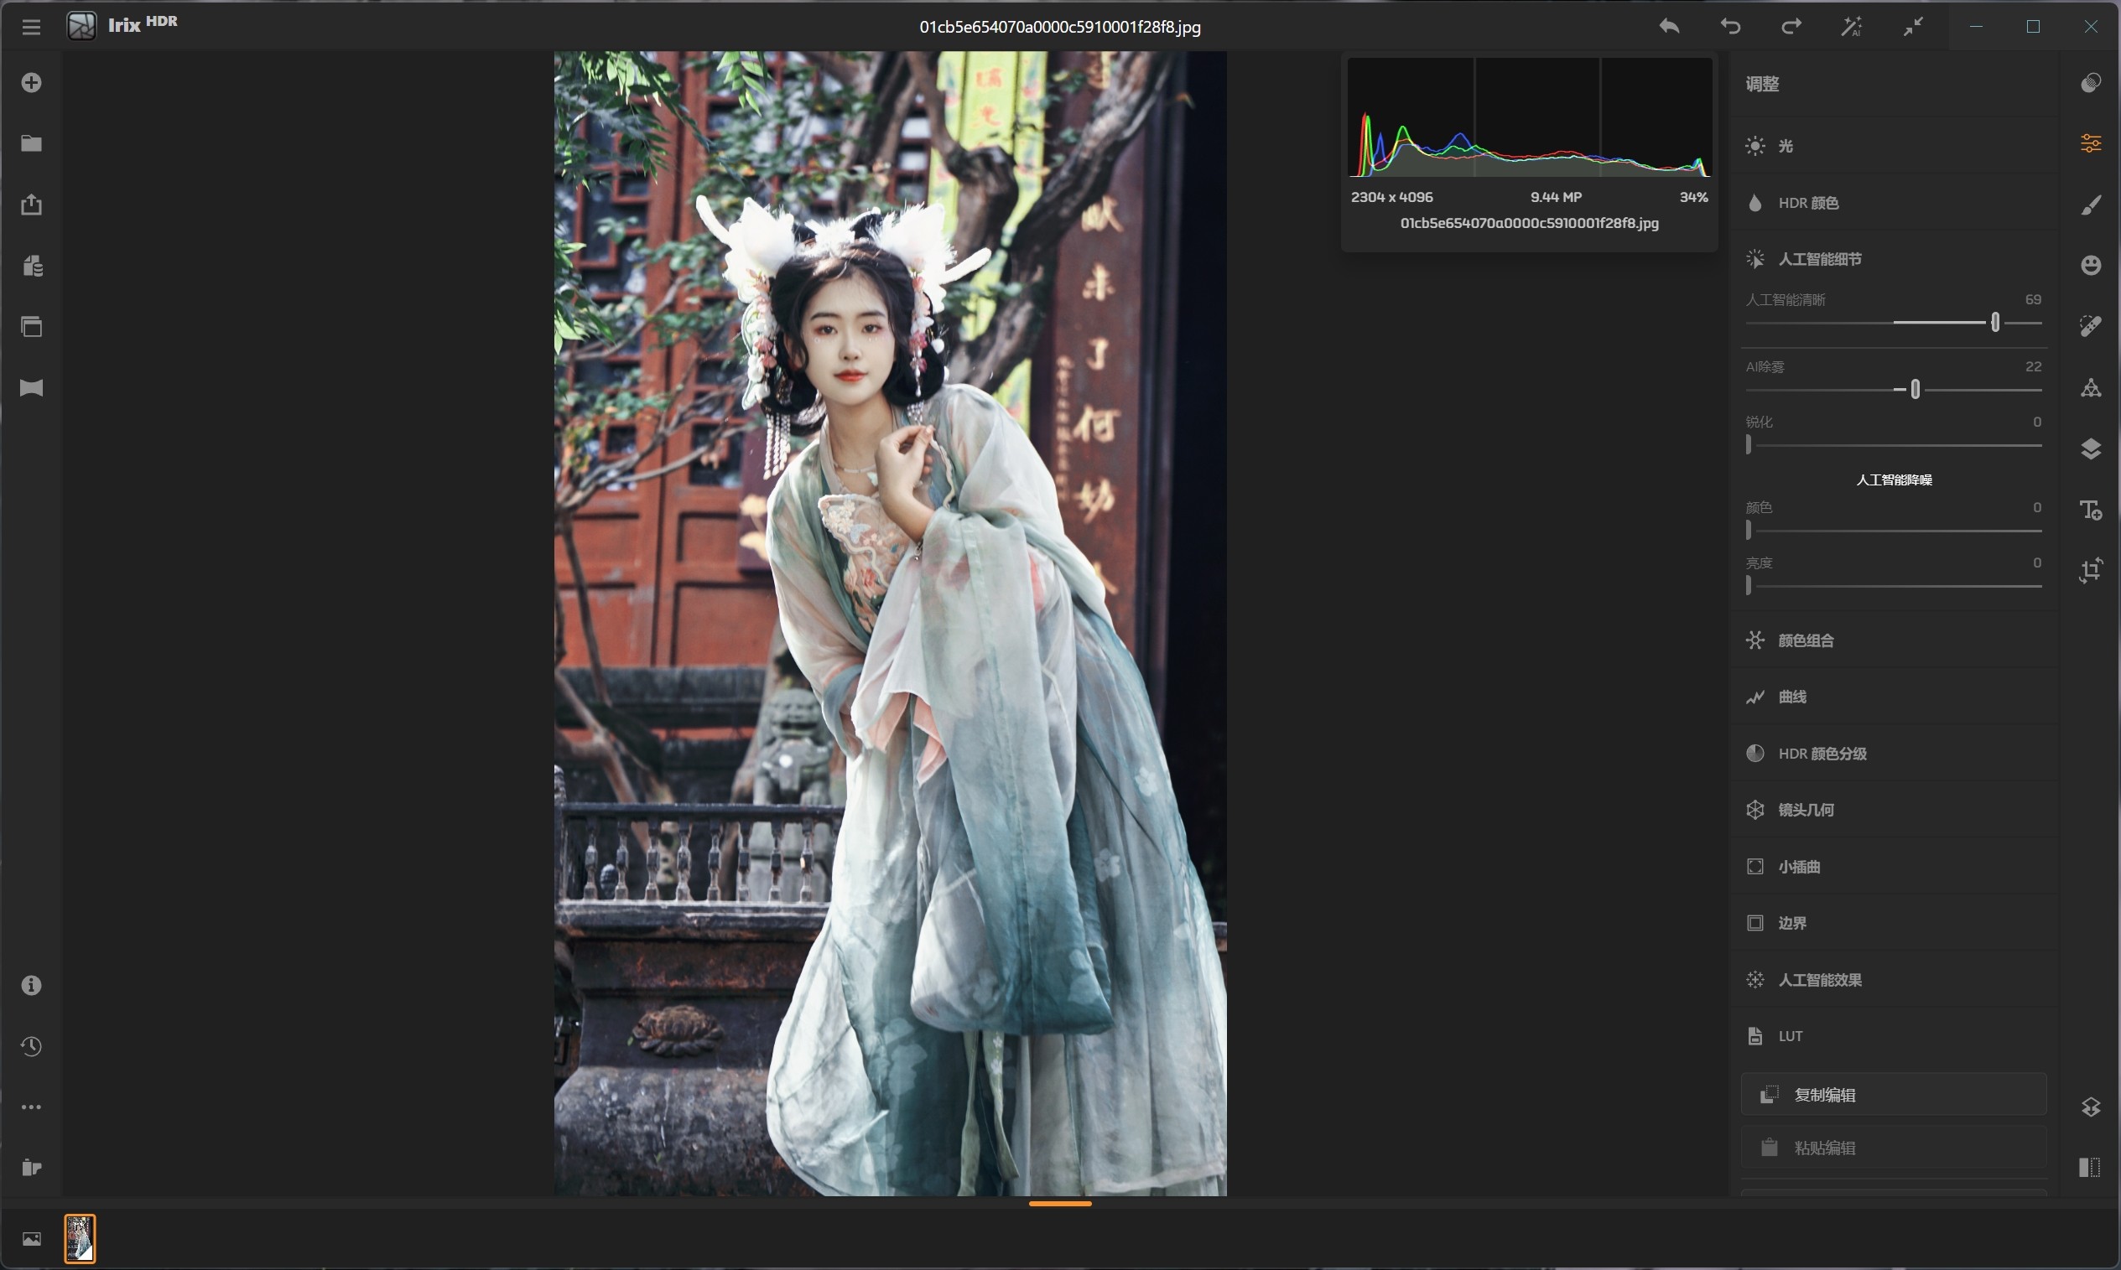2121x1270 pixels.
Task: Expand the HDR 颜色 section
Action: click(x=1894, y=203)
